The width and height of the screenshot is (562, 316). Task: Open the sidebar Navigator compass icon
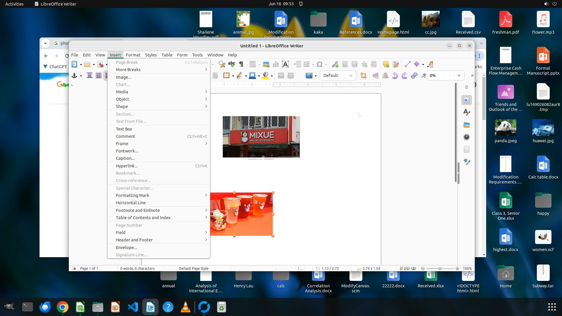coord(467,137)
